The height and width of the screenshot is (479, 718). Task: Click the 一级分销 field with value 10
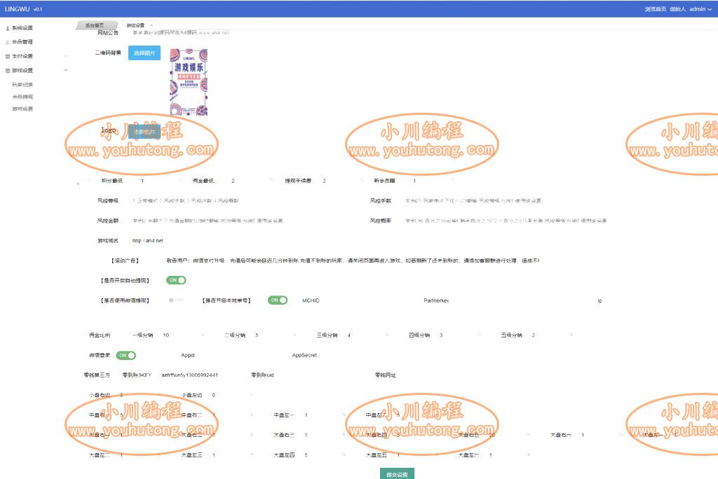183,335
